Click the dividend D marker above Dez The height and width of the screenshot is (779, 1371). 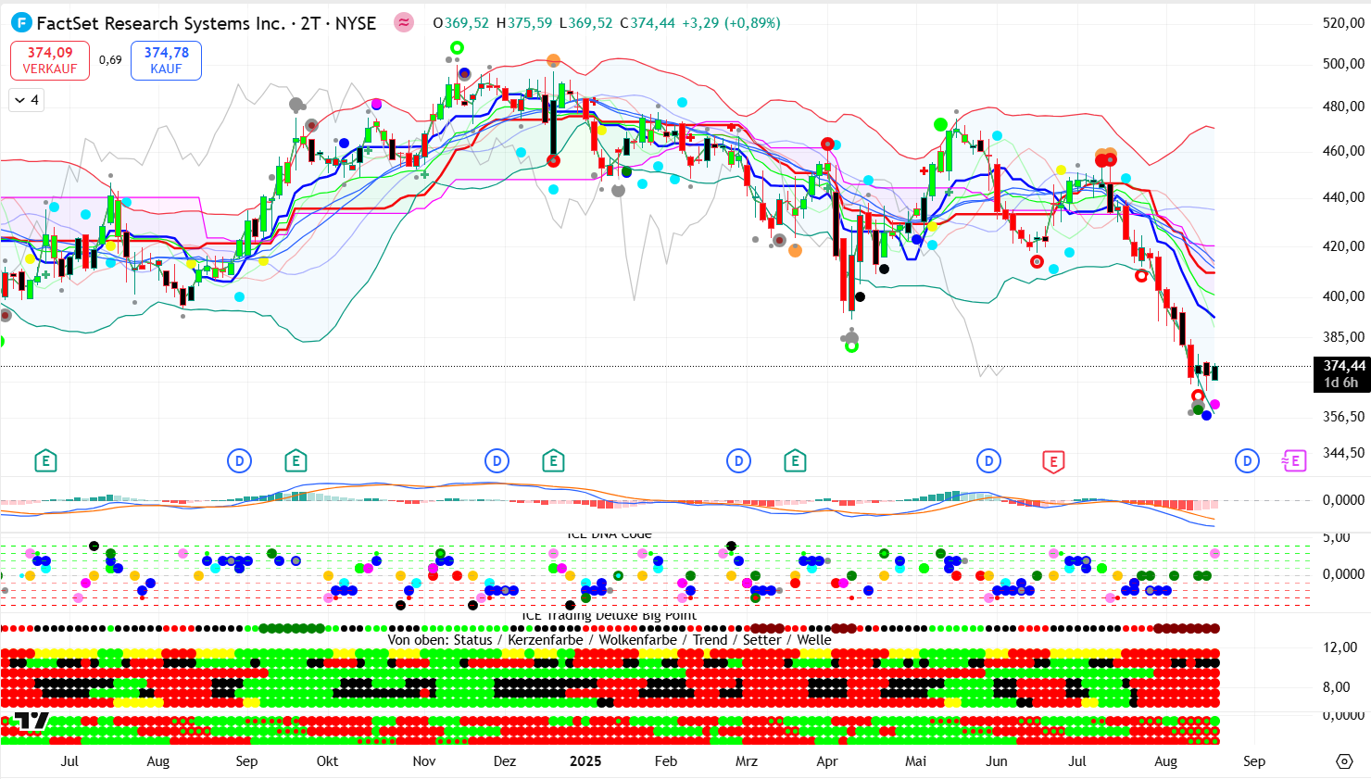[x=497, y=461]
